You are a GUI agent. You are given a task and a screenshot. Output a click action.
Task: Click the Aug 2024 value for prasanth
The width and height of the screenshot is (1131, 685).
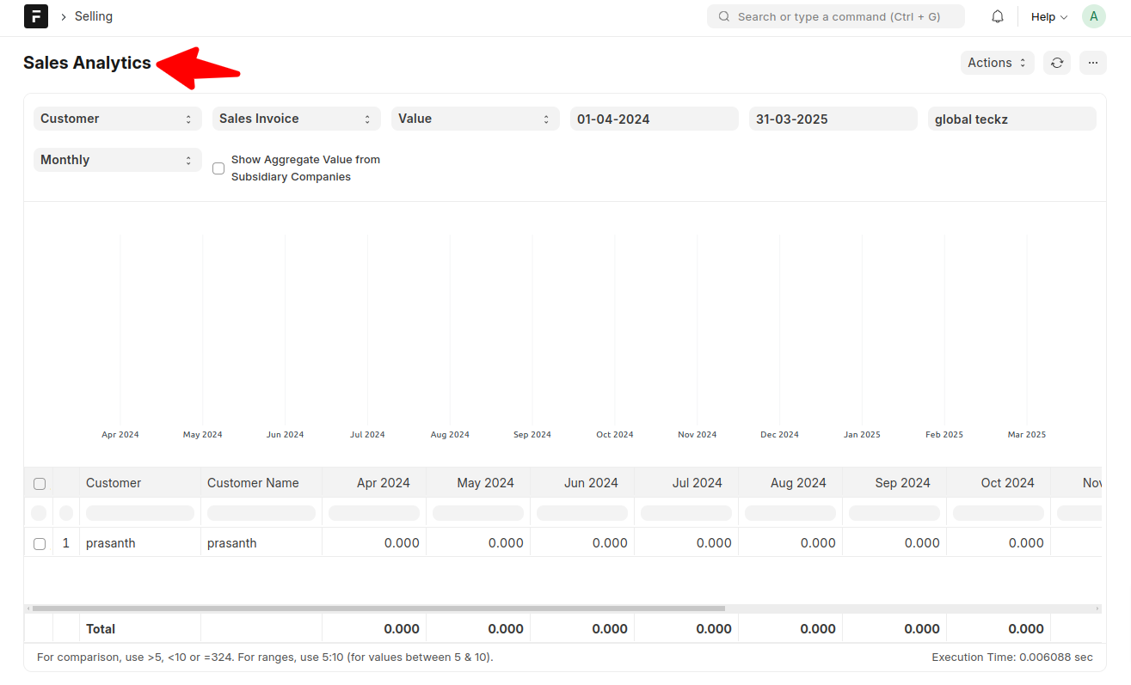pos(818,543)
